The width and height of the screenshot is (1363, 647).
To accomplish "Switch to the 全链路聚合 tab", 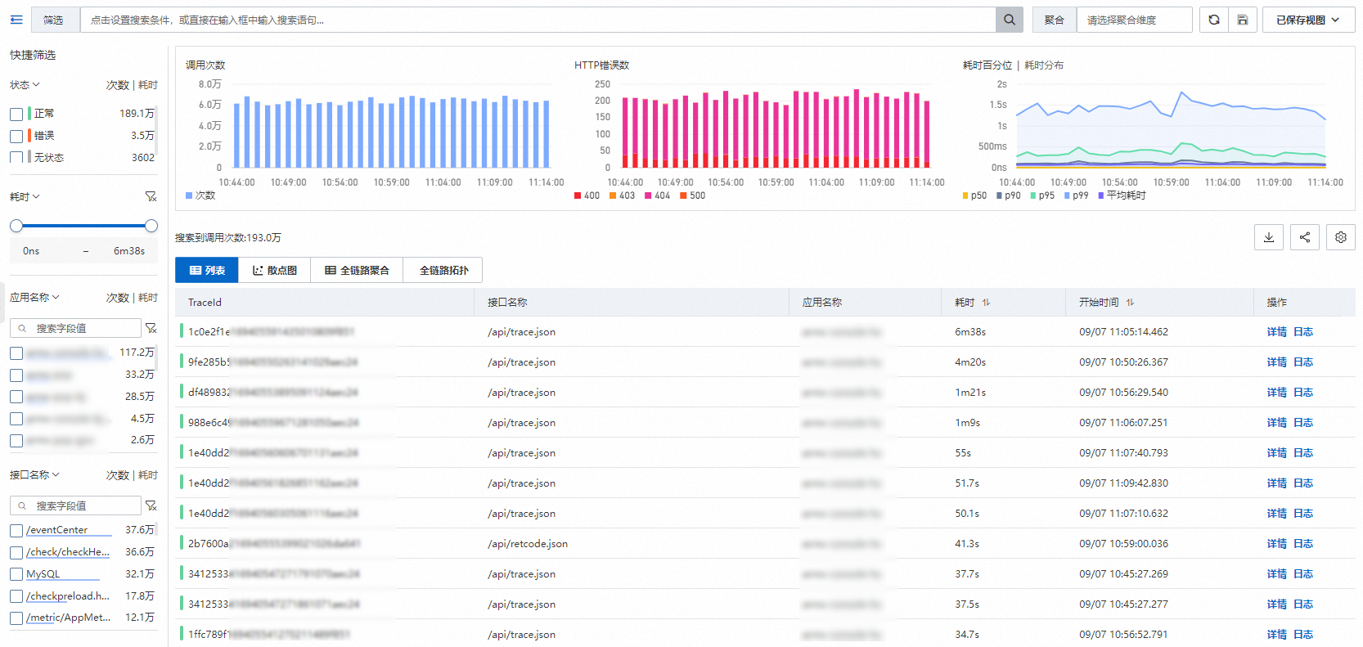I will 357,270.
